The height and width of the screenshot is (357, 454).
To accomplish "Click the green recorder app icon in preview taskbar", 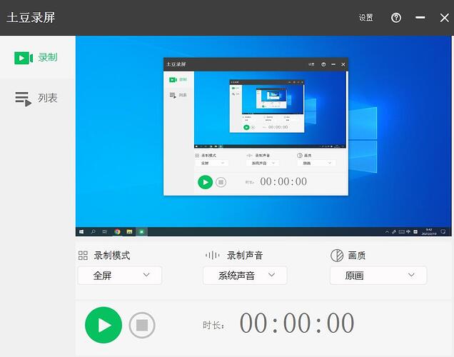I will 141,231.
